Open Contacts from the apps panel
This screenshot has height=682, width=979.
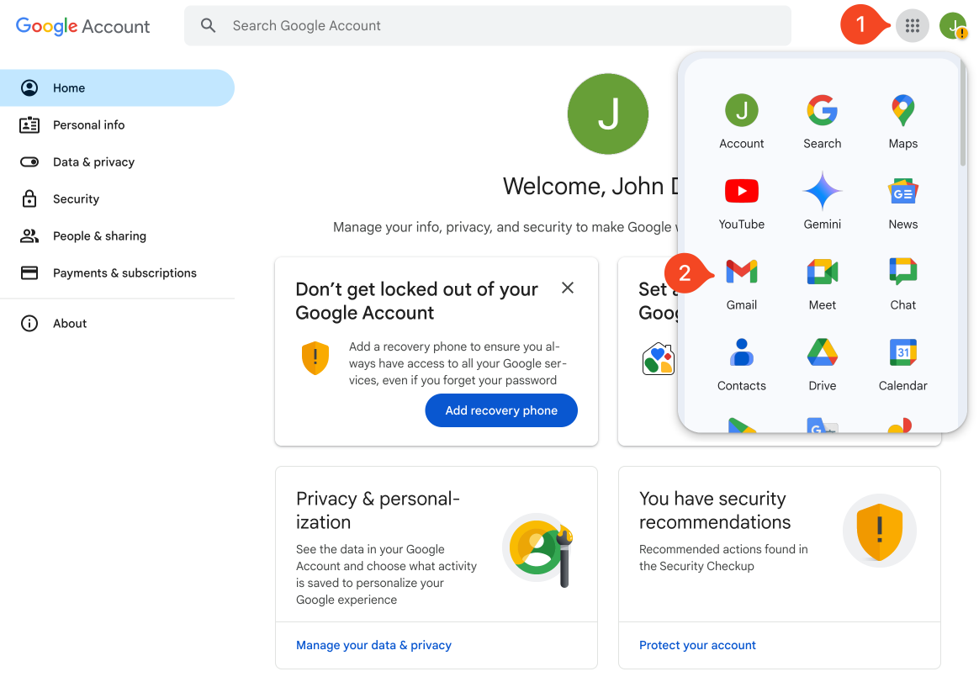(x=742, y=353)
